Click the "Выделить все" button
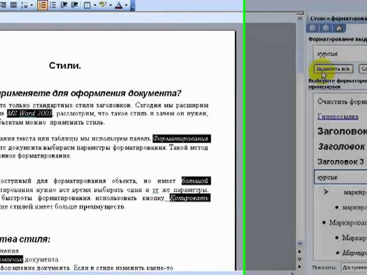This screenshot has height=275, width=367. (333, 69)
